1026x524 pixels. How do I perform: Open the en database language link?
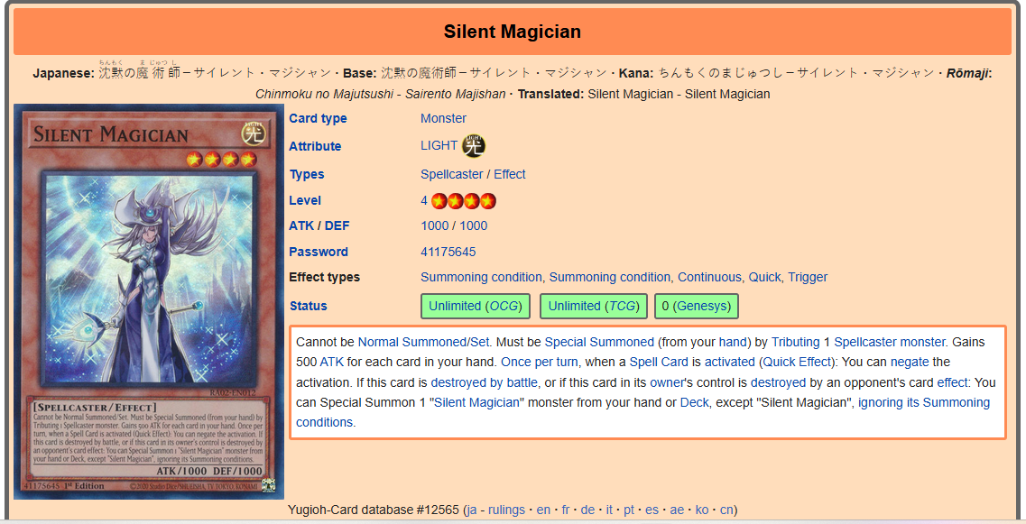coord(544,510)
